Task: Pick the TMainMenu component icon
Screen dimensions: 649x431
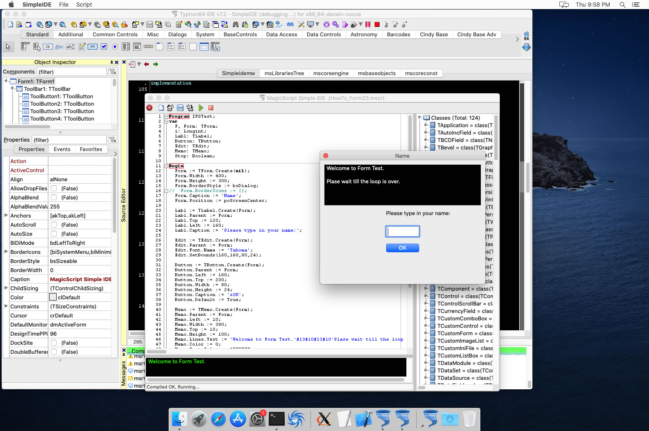Action: point(25,47)
